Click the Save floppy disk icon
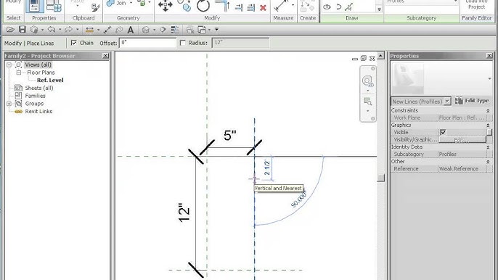The image size is (498, 280). [x=23, y=30]
